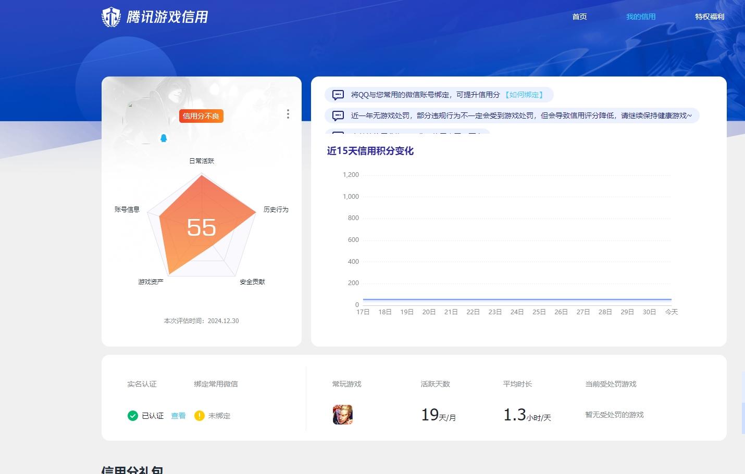Click the 信用分礼包 section heading
The height and width of the screenshot is (474, 745).
pos(132,470)
